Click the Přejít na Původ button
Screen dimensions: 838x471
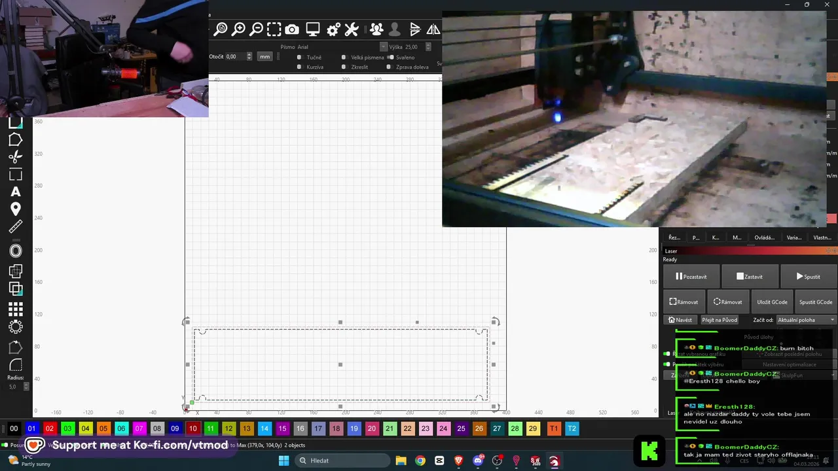[720, 320]
